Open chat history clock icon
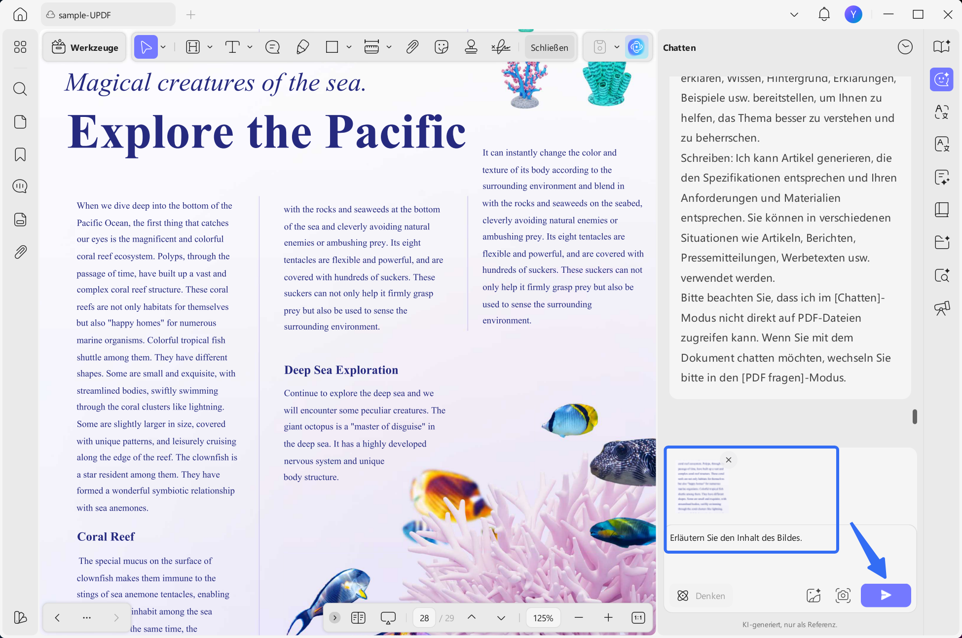 click(x=905, y=47)
